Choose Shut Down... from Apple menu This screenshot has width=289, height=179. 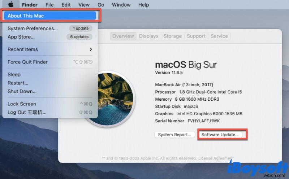[50, 91]
